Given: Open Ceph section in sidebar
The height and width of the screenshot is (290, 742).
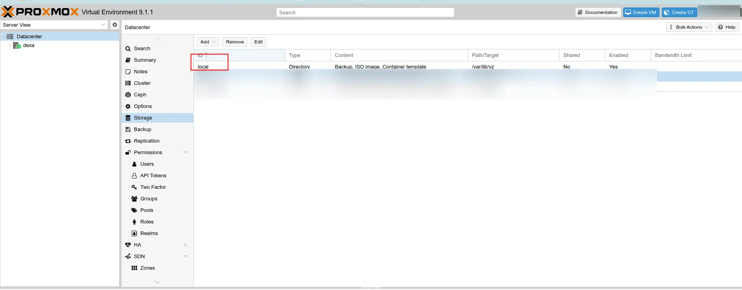Looking at the screenshot, I should tap(140, 95).
